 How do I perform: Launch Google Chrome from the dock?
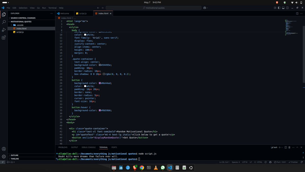(x=142, y=168)
